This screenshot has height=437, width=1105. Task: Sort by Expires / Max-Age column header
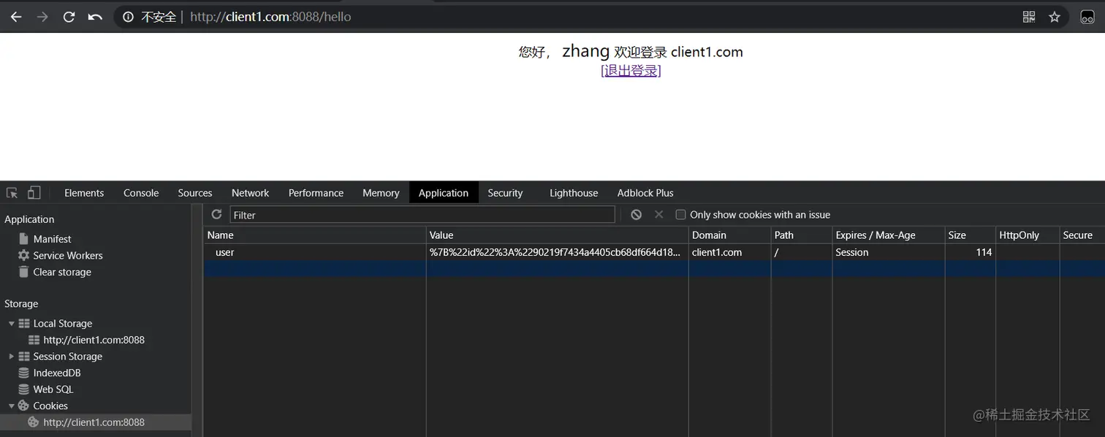click(x=888, y=235)
